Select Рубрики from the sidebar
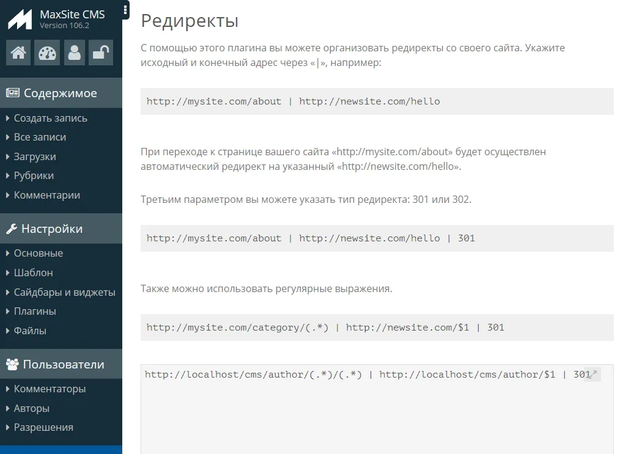This screenshot has height=454, width=626. 34,176
